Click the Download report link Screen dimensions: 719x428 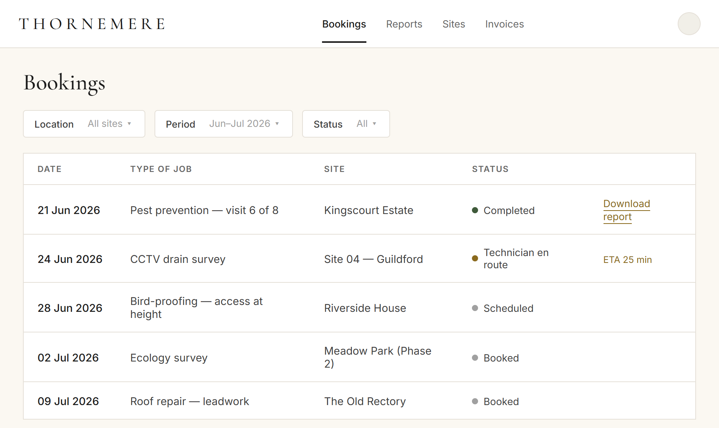pyautogui.click(x=626, y=210)
